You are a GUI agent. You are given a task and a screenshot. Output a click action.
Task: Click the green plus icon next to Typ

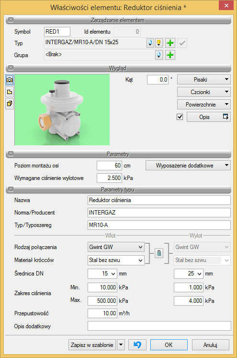click(170, 43)
